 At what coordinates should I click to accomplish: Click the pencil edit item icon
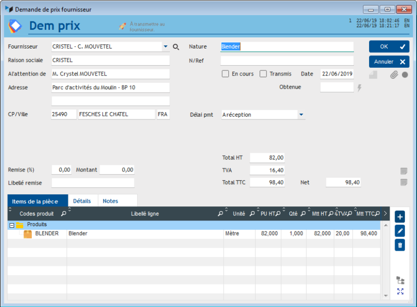tap(400, 231)
